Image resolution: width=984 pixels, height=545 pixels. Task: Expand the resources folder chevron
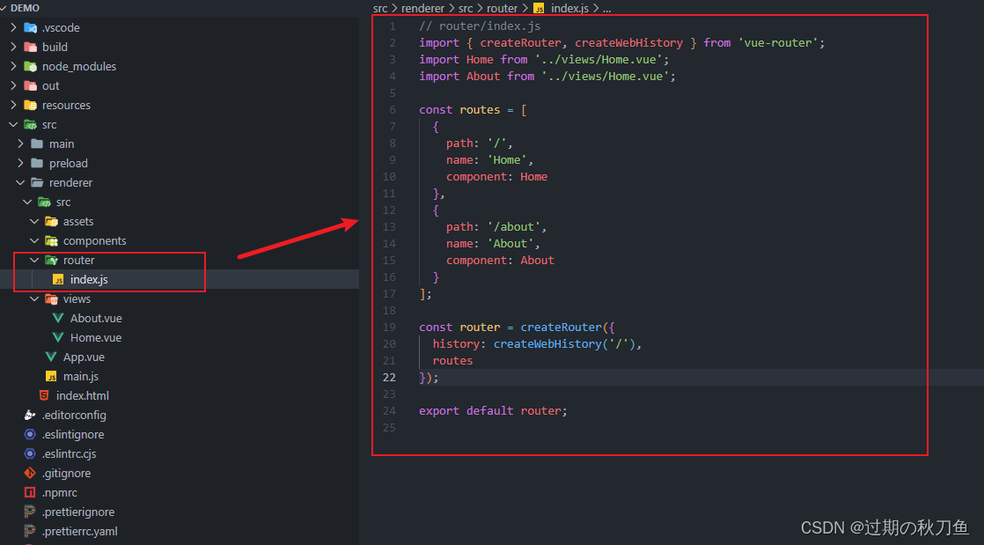click(x=13, y=106)
